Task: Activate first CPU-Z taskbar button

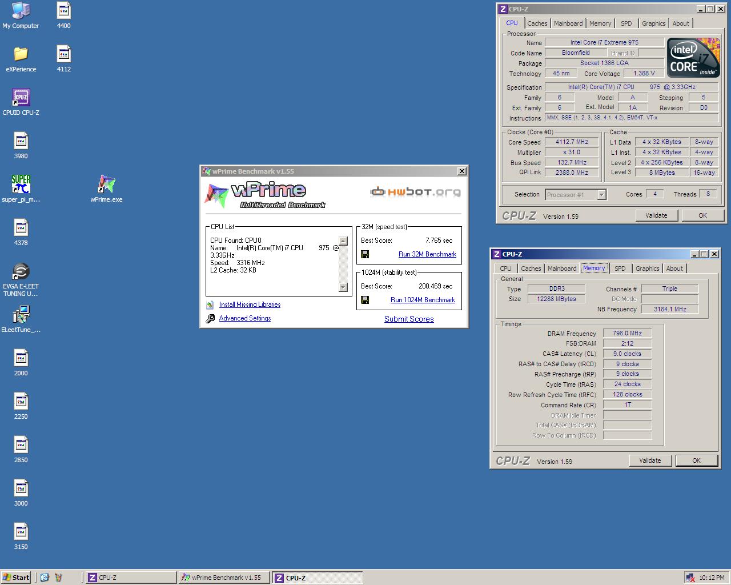Action: 131,578
